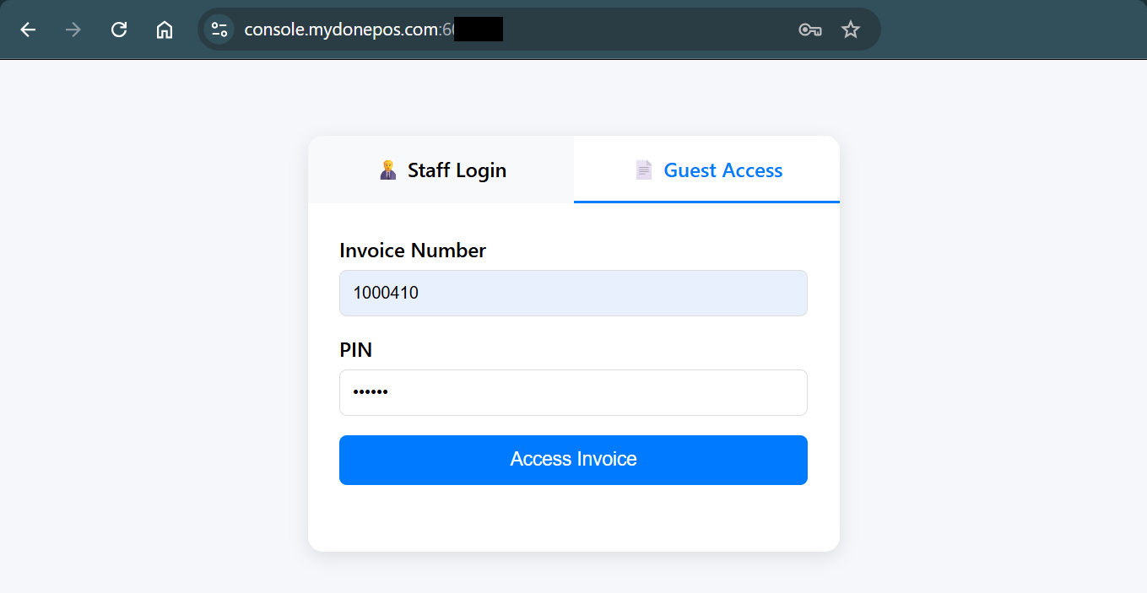Viewport: 1147px width, 593px height.
Task: Switch to the Staff Login tab
Action: click(456, 170)
